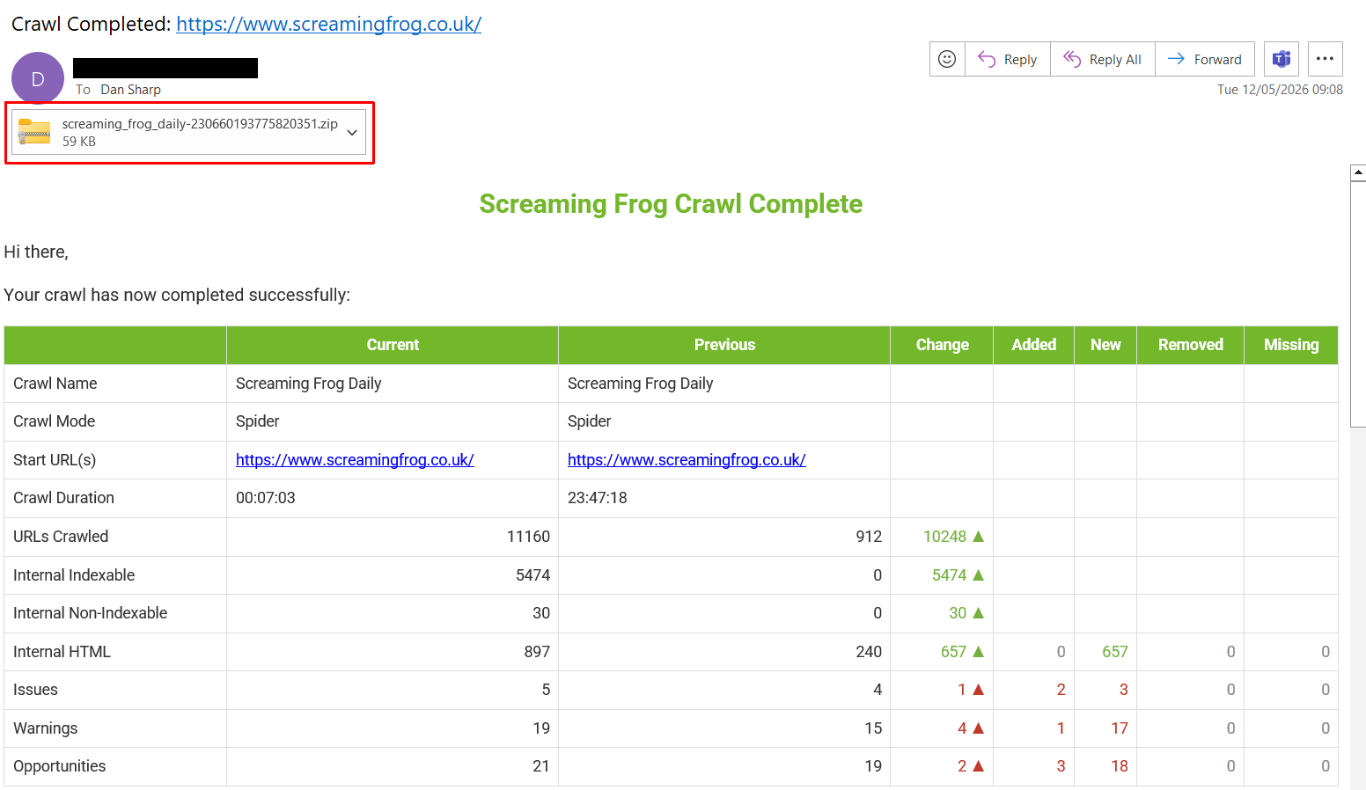Viewport: 1366px width, 790px height.
Task: Select the Change column header
Action: [x=942, y=345]
